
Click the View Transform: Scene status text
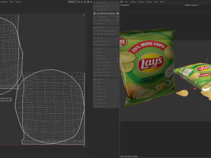coord(129,156)
